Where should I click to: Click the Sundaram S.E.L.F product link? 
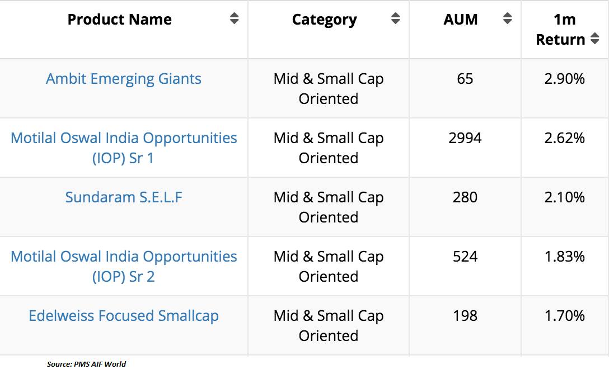point(124,197)
